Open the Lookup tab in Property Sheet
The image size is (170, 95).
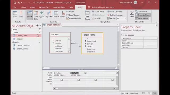click(131, 35)
